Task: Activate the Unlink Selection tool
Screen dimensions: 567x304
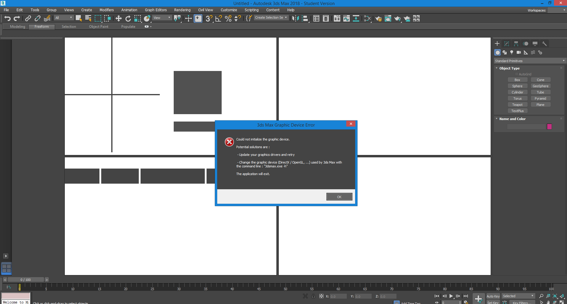Action: pos(38,18)
